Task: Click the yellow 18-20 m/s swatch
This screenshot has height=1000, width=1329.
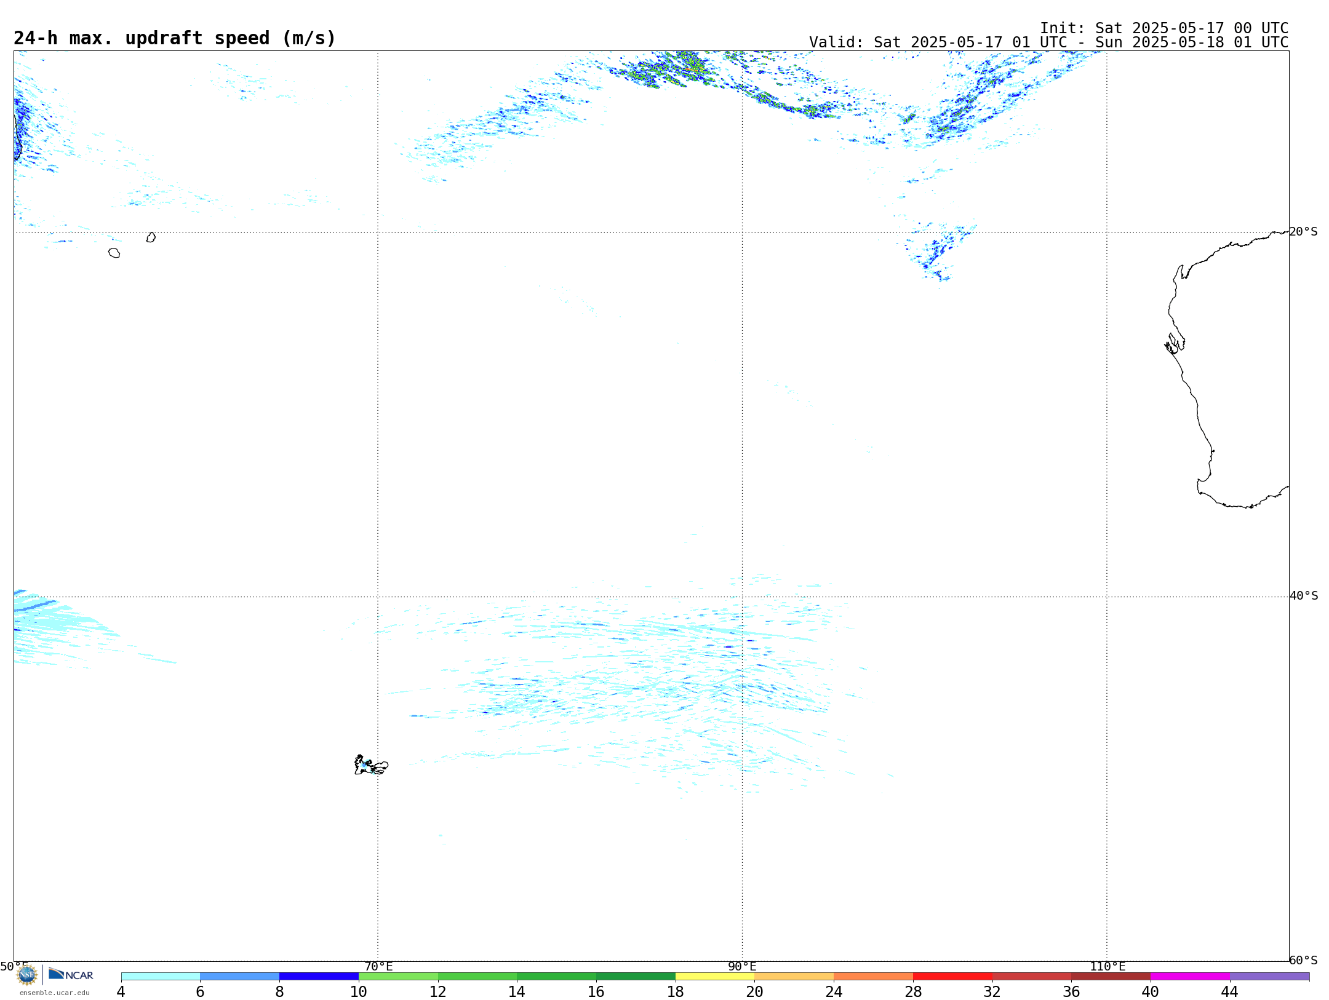Action: coord(715,976)
